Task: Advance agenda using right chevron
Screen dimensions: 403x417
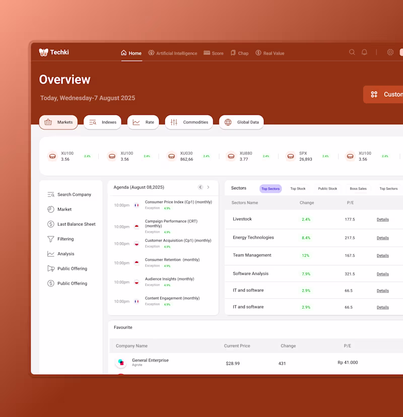Action: (209, 187)
